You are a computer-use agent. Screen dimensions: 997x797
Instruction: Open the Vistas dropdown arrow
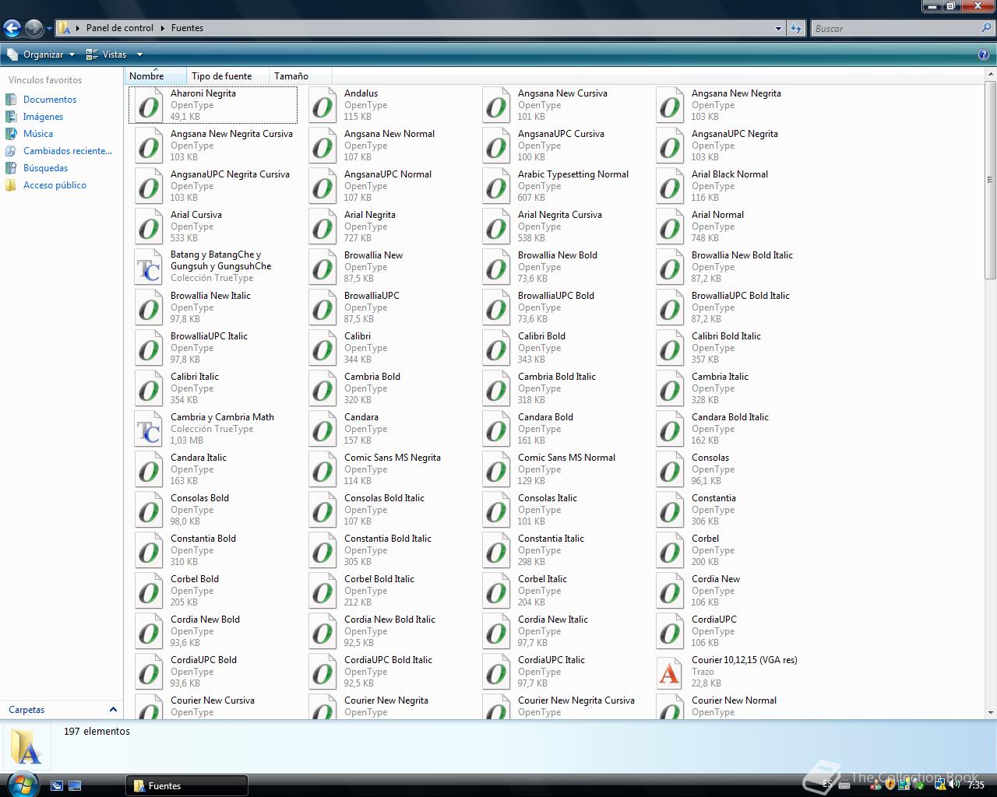coord(139,54)
